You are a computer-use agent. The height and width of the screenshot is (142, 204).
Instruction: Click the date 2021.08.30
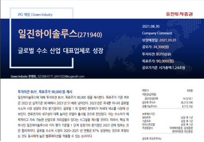click(x=151, y=26)
